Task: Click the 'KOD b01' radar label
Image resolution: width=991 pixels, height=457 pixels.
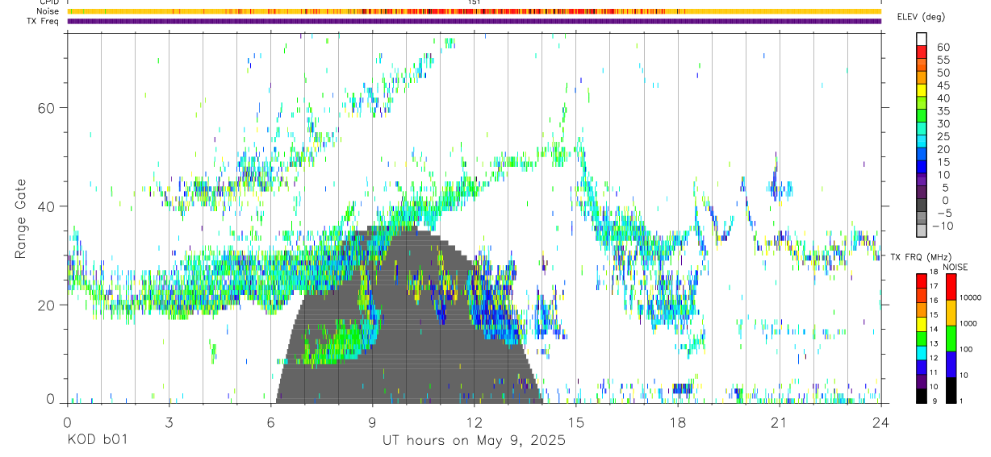Action: pos(96,441)
